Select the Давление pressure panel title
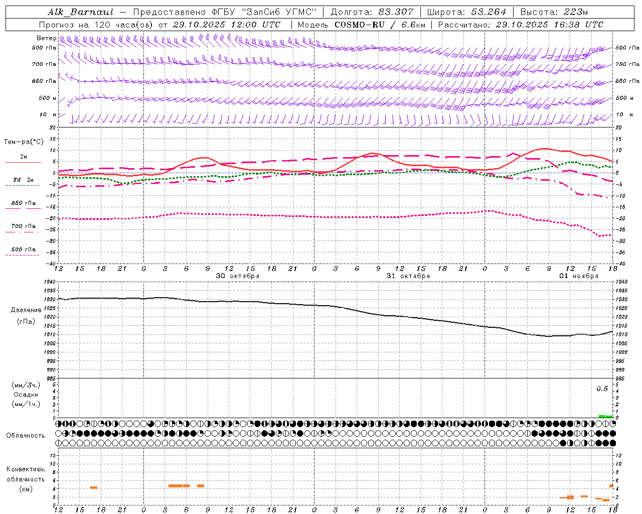 (x=26, y=310)
